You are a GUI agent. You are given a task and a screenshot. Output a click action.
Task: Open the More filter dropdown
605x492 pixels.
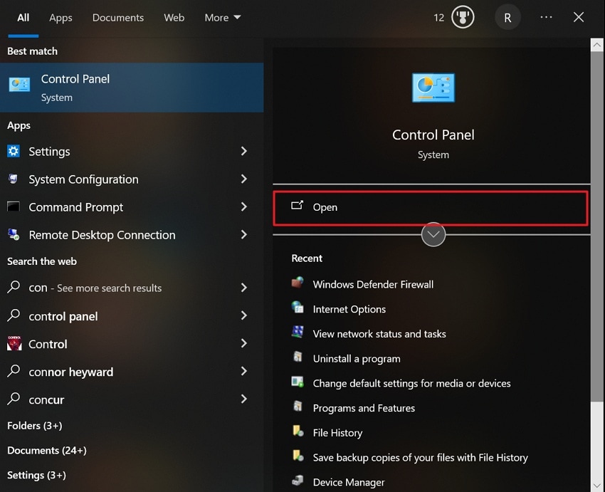(x=223, y=18)
